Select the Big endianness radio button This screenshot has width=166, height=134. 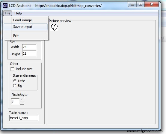(14, 86)
